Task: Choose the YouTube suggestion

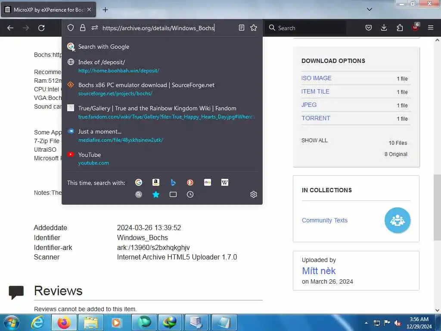Action: [x=162, y=159]
